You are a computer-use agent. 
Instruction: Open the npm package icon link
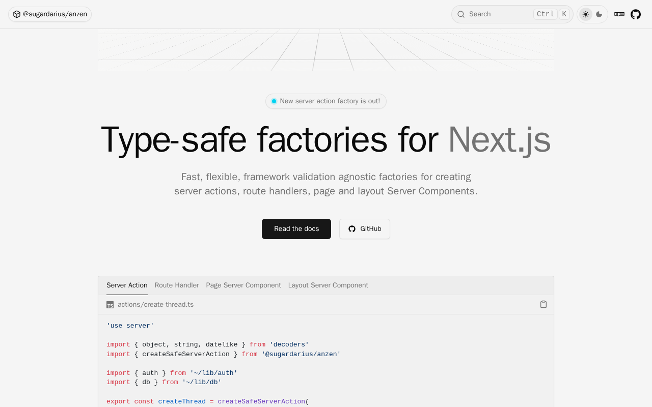pos(619,14)
